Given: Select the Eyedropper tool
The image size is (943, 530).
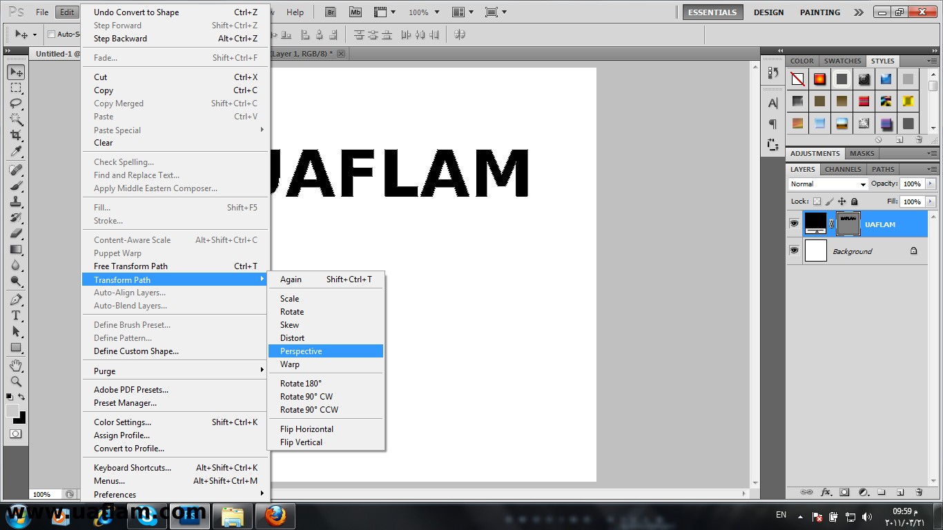Looking at the screenshot, I should click(15, 152).
